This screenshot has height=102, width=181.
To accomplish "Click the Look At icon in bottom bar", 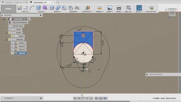I will click(79, 98).
